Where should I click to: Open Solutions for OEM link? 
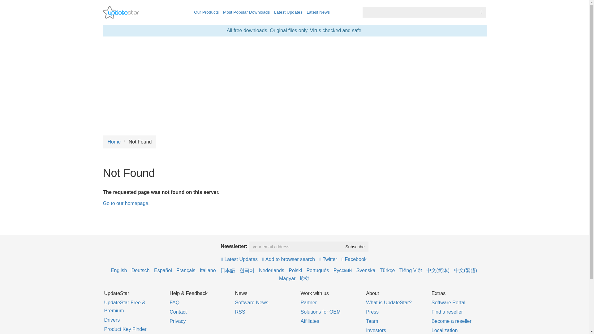coord(321,312)
